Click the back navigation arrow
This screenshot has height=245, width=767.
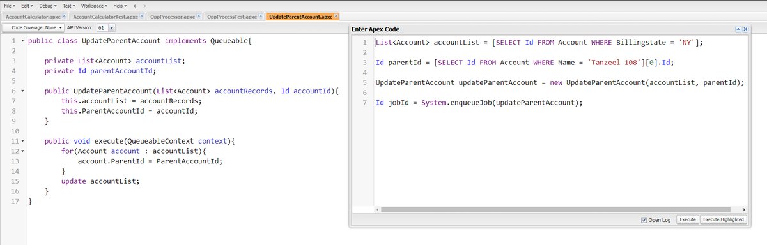(134, 5)
